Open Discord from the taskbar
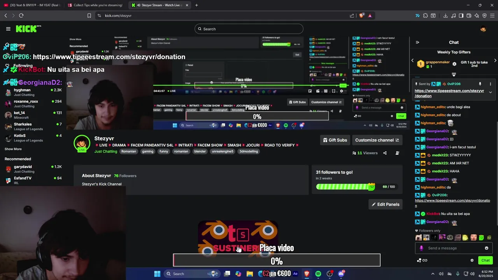 point(341,274)
